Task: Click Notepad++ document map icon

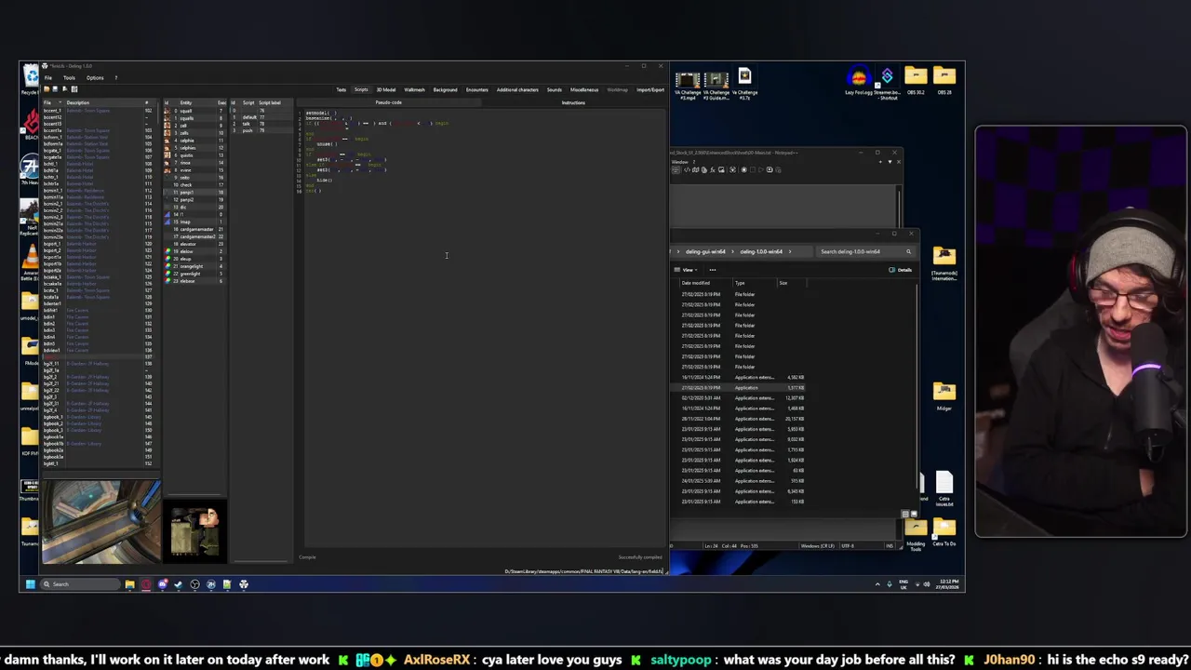Action: (x=695, y=169)
